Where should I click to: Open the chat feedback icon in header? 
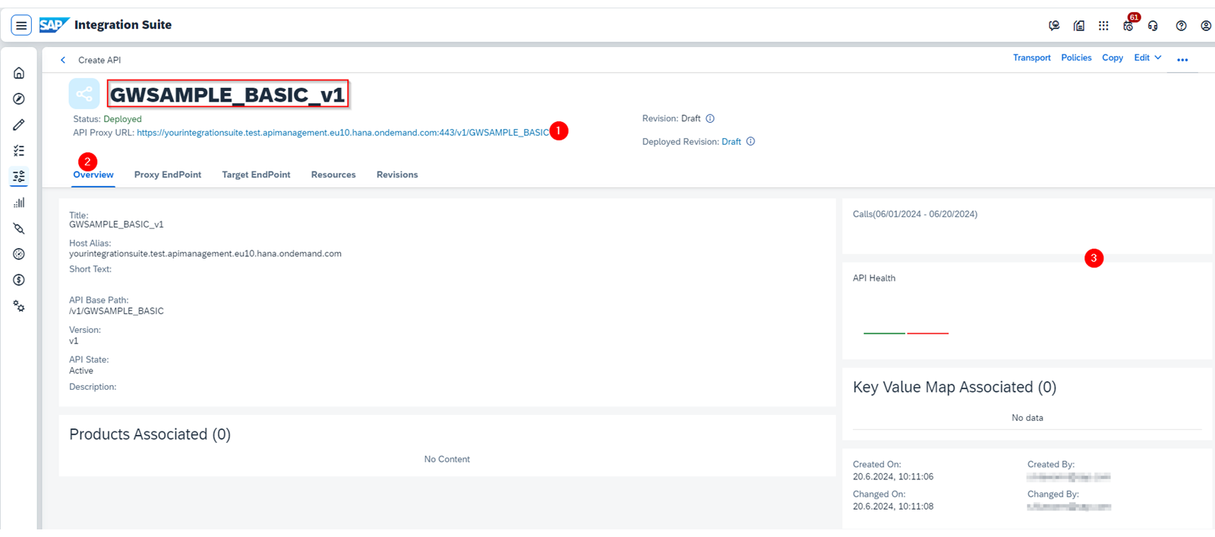click(1054, 26)
